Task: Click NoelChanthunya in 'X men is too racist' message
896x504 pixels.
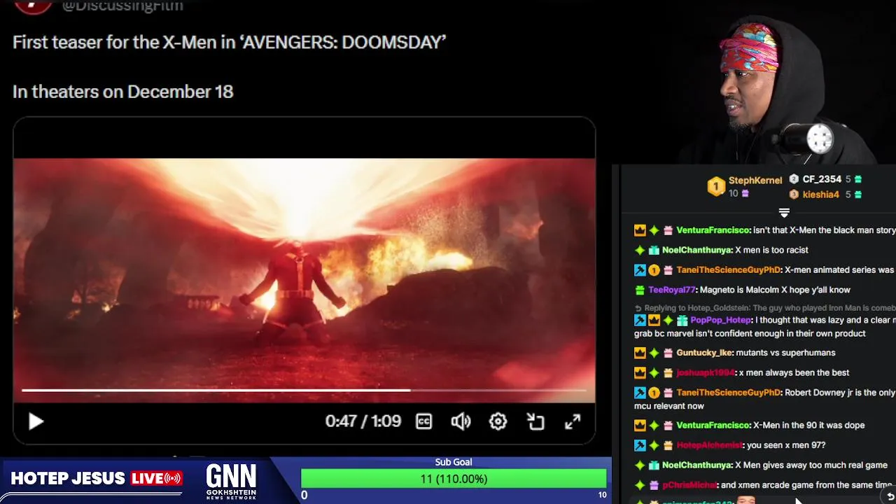Action: 697,250
